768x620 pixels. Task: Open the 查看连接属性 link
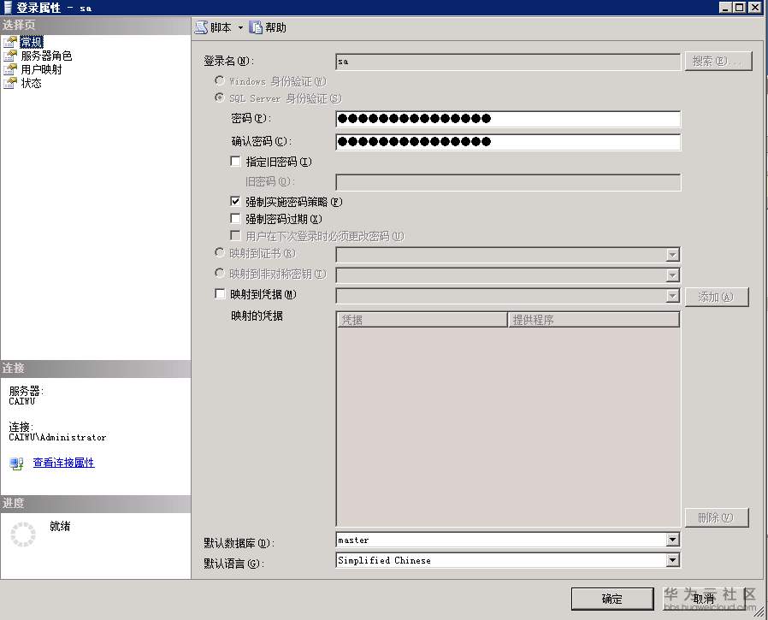(x=63, y=463)
